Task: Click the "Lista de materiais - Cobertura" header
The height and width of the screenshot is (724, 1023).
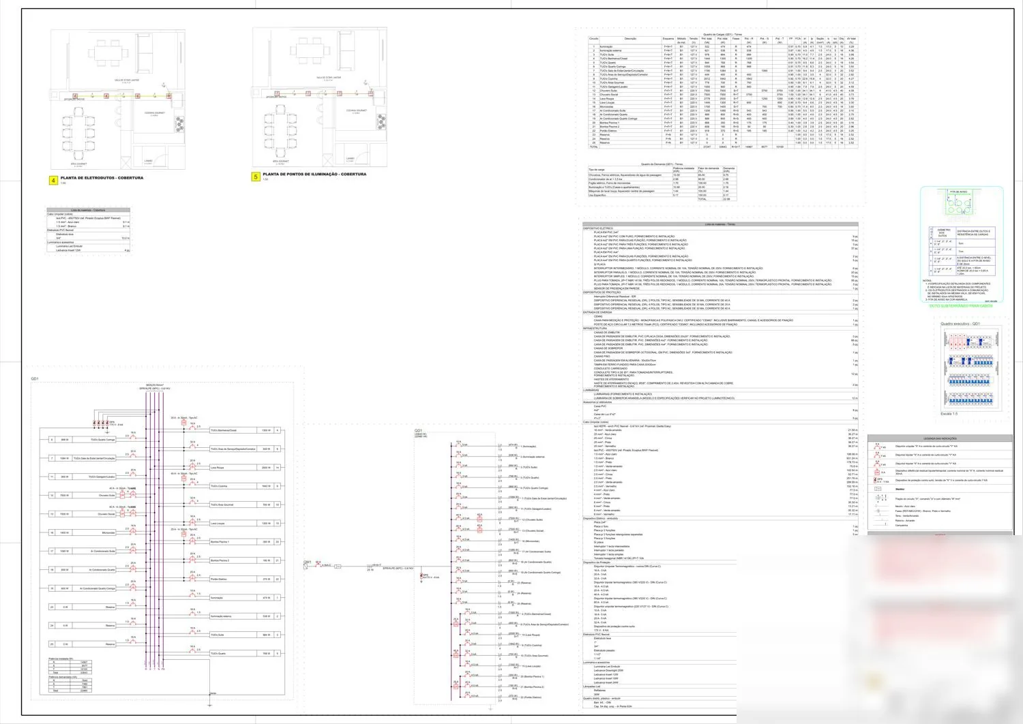Action: pyautogui.click(x=89, y=210)
